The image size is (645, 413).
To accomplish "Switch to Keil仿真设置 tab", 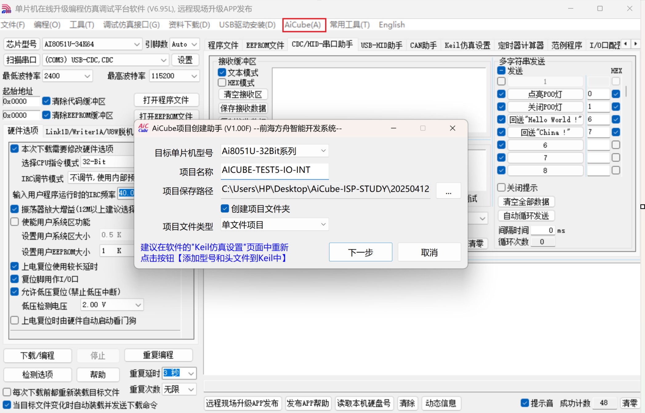I will click(x=467, y=46).
